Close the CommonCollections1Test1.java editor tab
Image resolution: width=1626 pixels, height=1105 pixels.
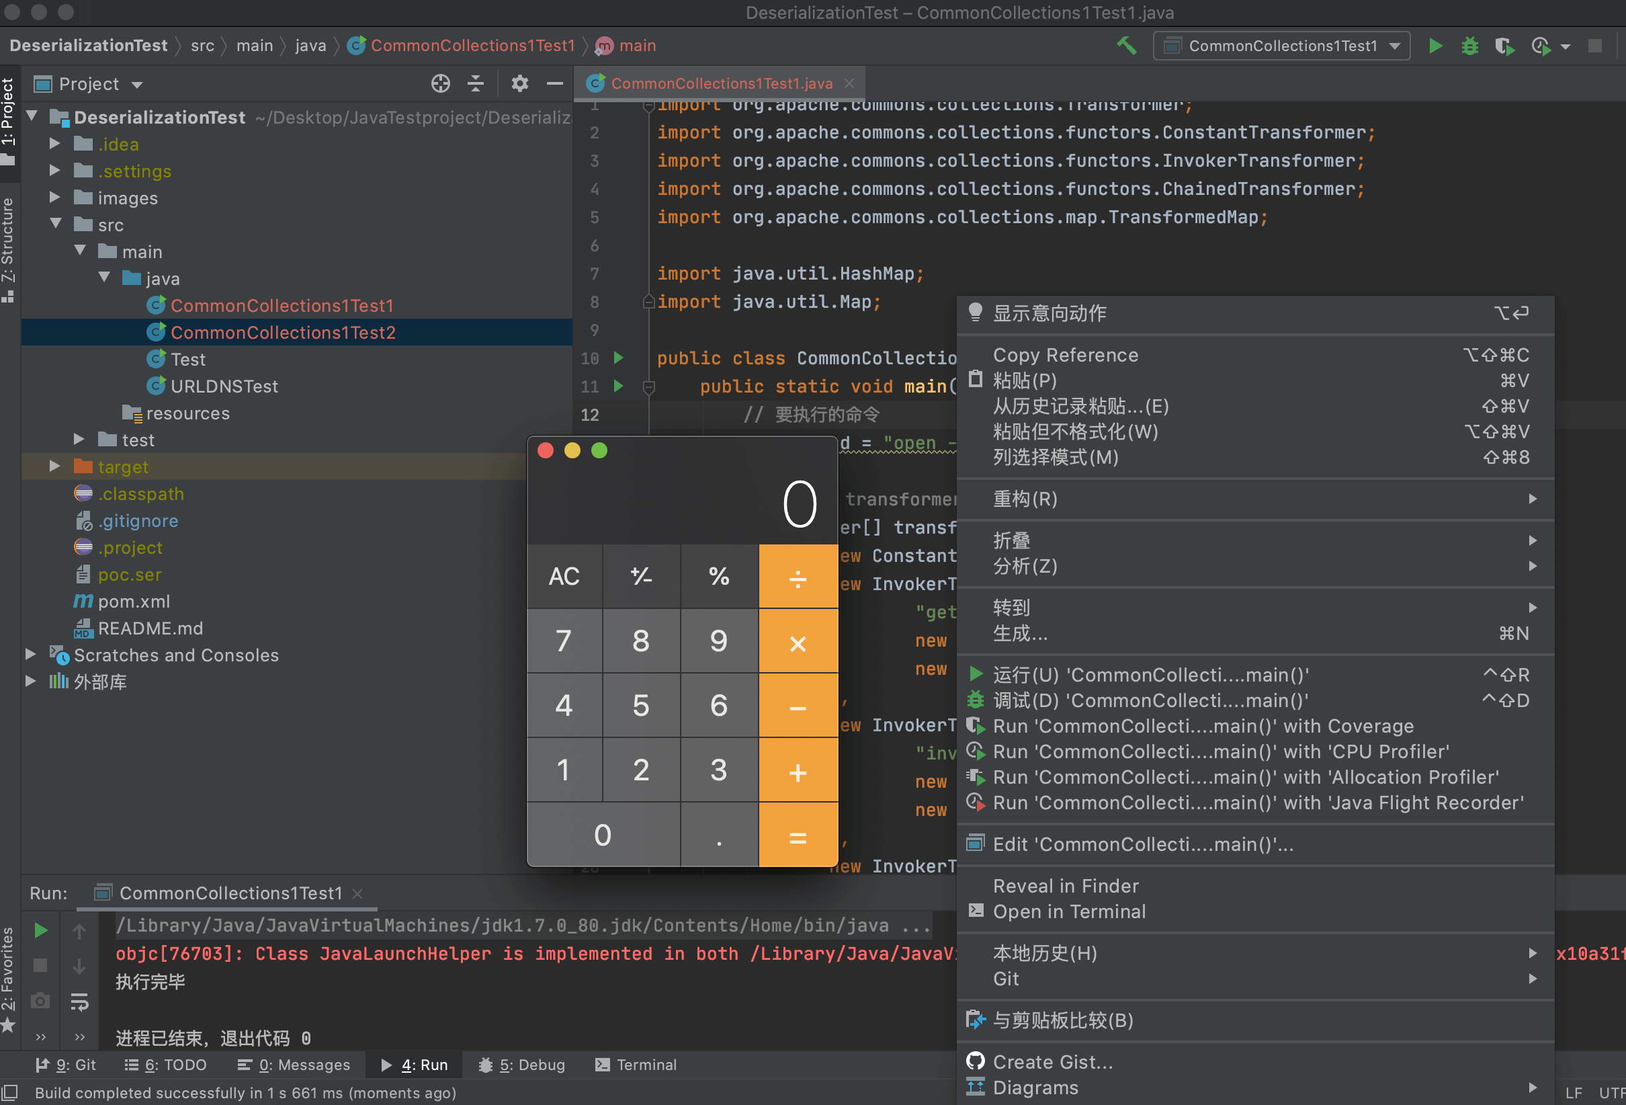tap(849, 84)
